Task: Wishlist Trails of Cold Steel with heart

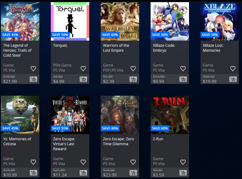Action: pyautogui.click(x=33, y=68)
